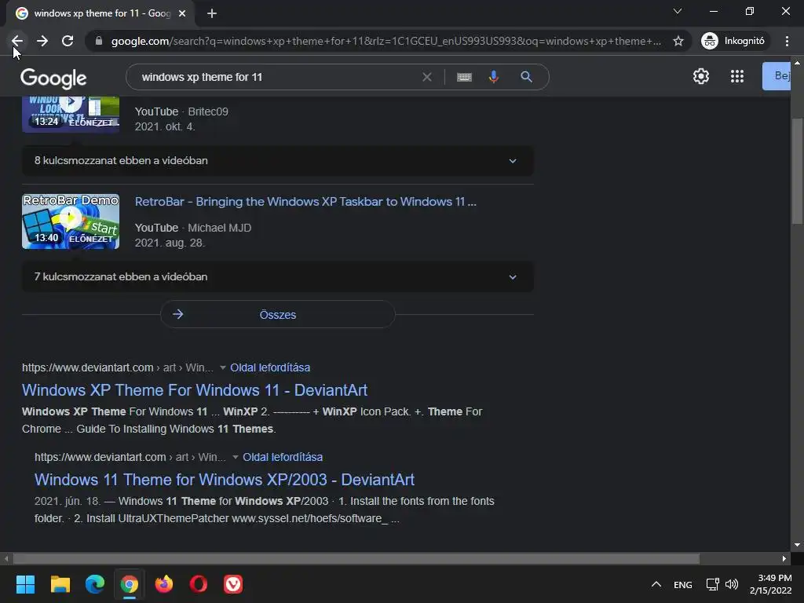Open a new browser tab

click(x=212, y=13)
